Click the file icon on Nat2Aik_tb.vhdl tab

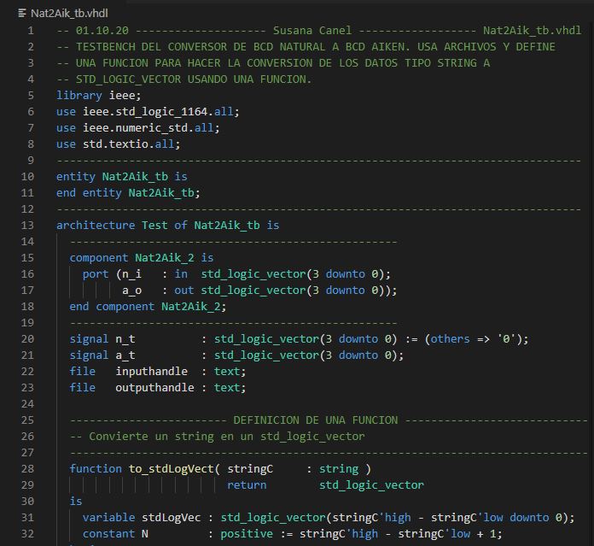coord(22,14)
